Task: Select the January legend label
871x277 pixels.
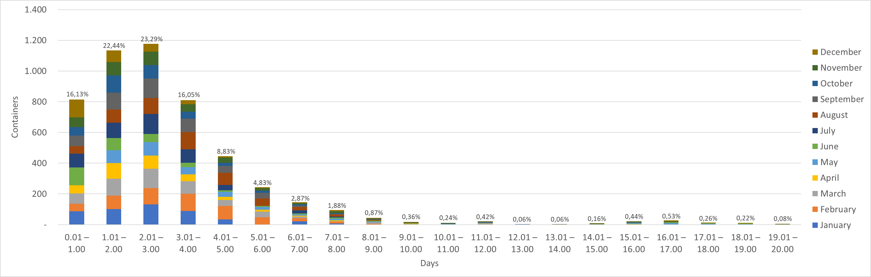Action: tap(836, 225)
